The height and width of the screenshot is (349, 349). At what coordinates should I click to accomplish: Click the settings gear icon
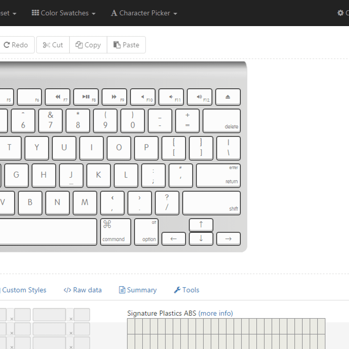[x=340, y=13]
